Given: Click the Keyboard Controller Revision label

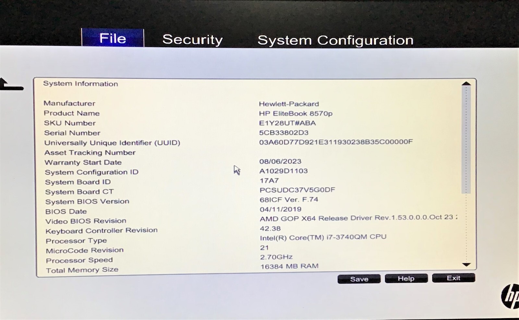Looking at the screenshot, I should (x=102, y=231).
